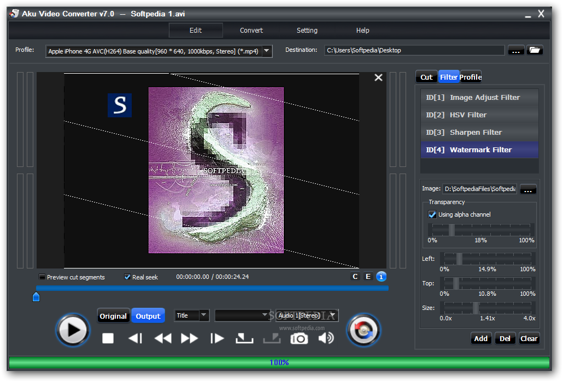Click the Add filter button
Image resolution: width=563 pixels, height=382 pixels.
pyautogui.click(x=481, y=339)
